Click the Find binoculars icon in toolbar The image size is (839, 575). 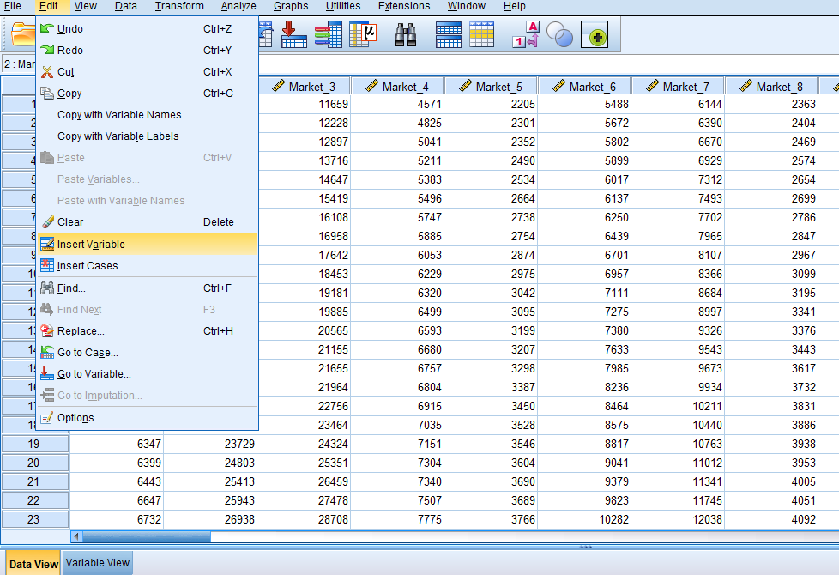click(405, 34)
